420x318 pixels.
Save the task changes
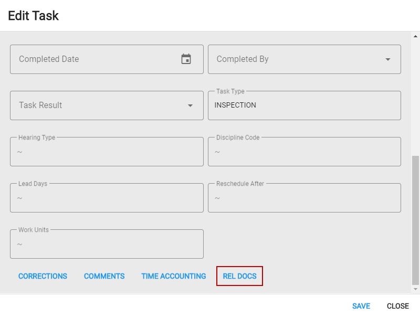pyautogui.click(x=361, y=306)
